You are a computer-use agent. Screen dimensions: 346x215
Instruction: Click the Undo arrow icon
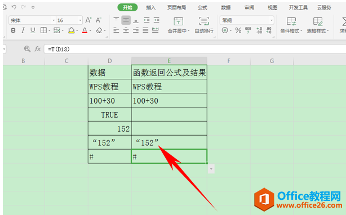[x=14, y=7]
